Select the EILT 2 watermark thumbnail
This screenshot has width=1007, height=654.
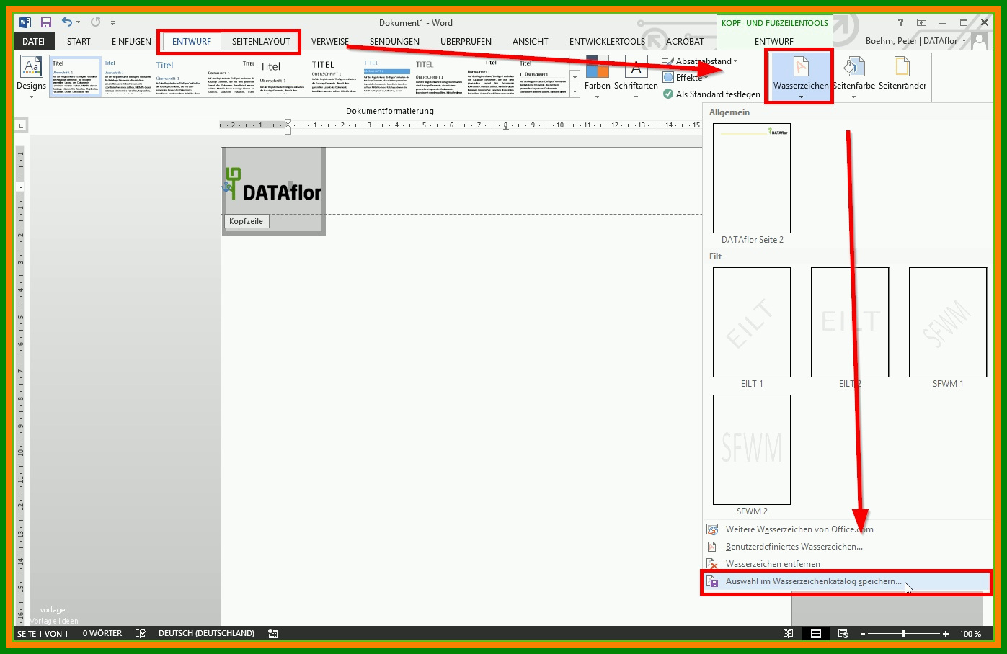click(850, 322)
